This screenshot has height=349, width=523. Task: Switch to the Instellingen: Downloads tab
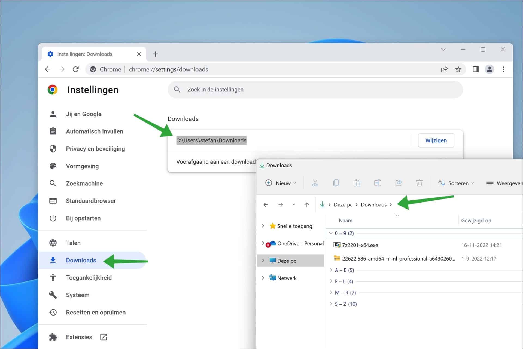84,54
